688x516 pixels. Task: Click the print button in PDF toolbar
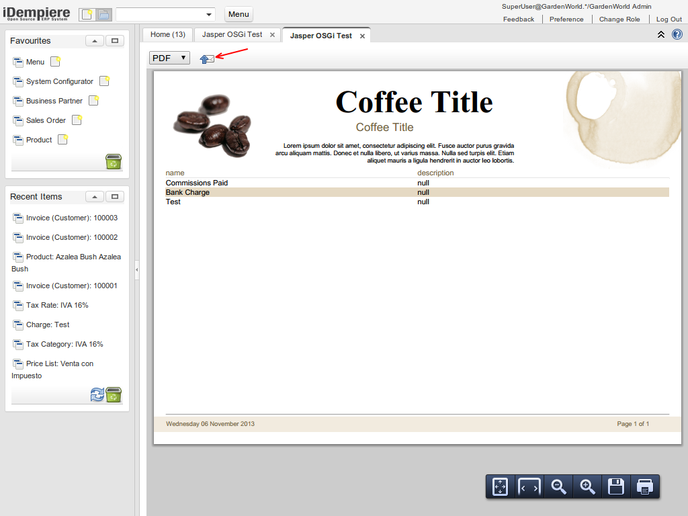[644, 486]
